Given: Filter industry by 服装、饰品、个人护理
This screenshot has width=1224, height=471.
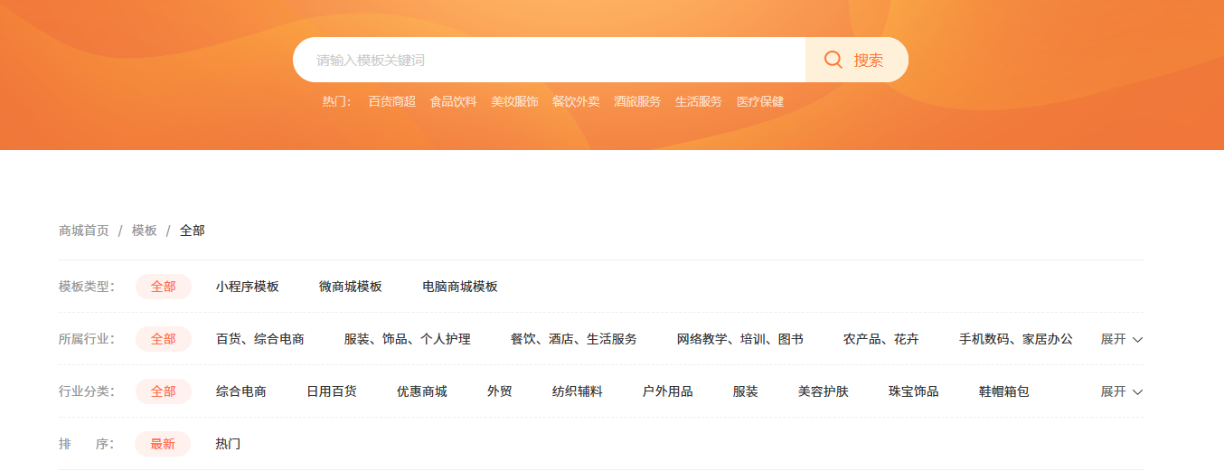Looking at the screenshot, I should pos(407,339).
